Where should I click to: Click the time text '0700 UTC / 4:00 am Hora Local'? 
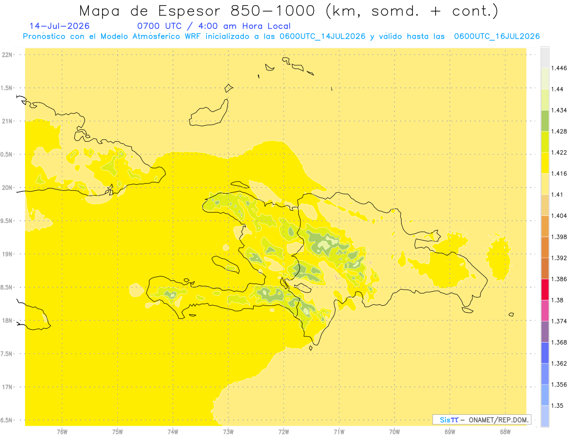click(214, 26)
